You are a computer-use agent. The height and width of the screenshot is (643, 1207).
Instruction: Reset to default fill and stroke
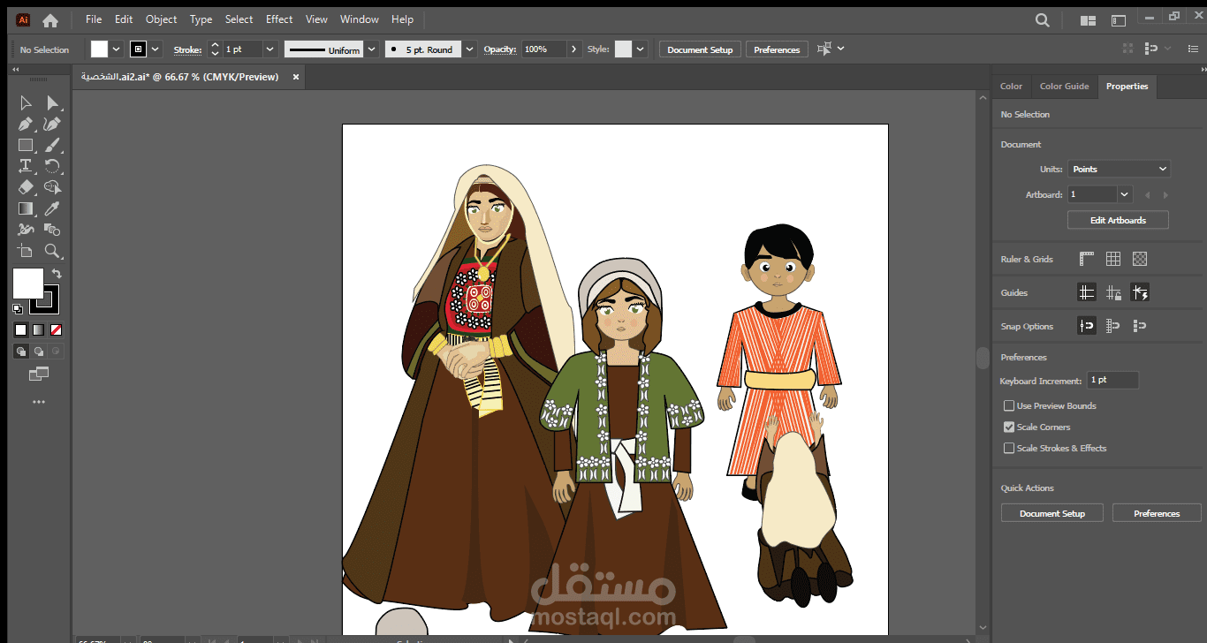[x=18, y=309]
